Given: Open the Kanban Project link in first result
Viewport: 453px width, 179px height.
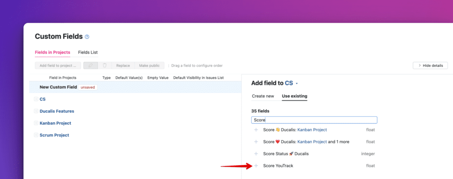Looking at the screenshot, I should point(312,130).
